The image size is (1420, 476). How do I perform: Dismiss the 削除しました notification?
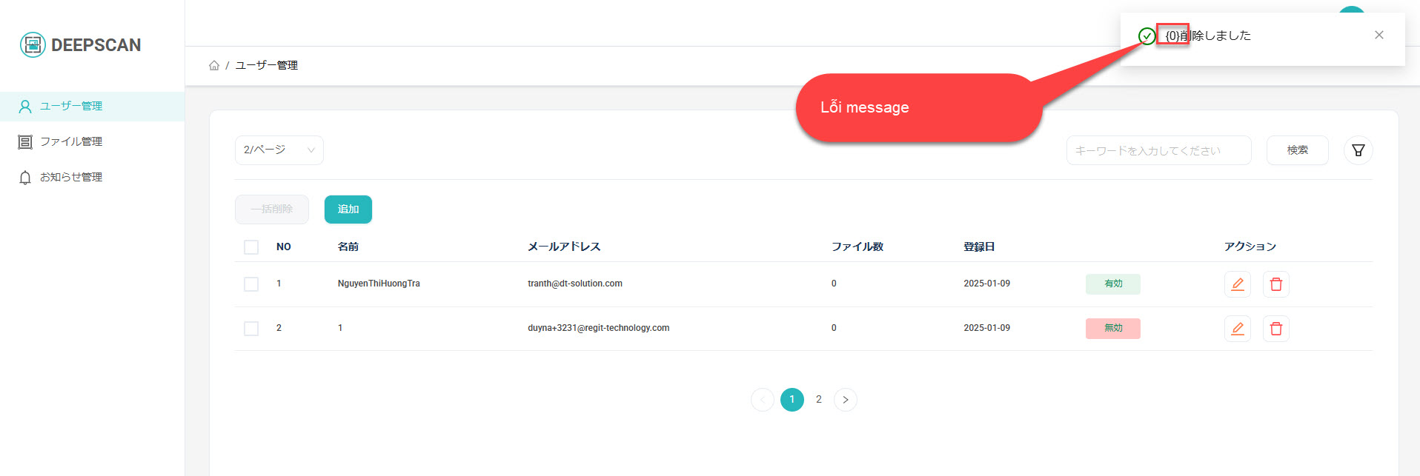[x=1378, y=35]
